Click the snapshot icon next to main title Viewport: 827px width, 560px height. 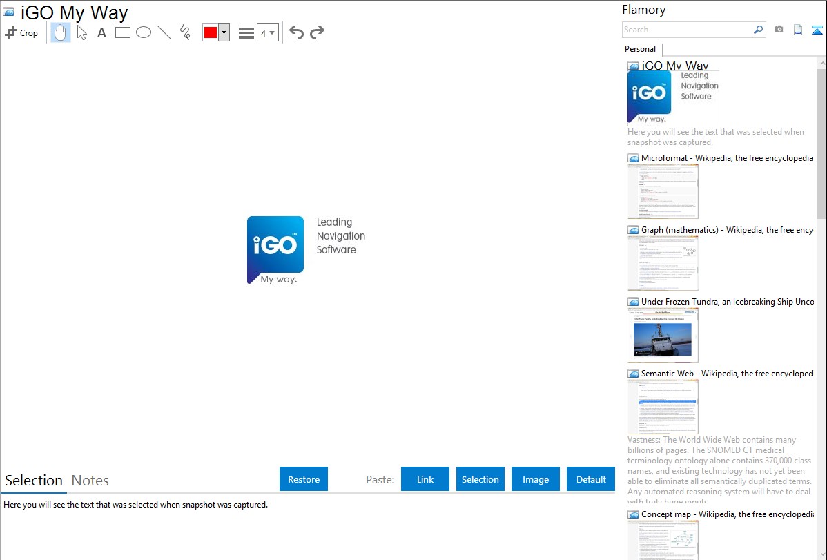(8, 12)
